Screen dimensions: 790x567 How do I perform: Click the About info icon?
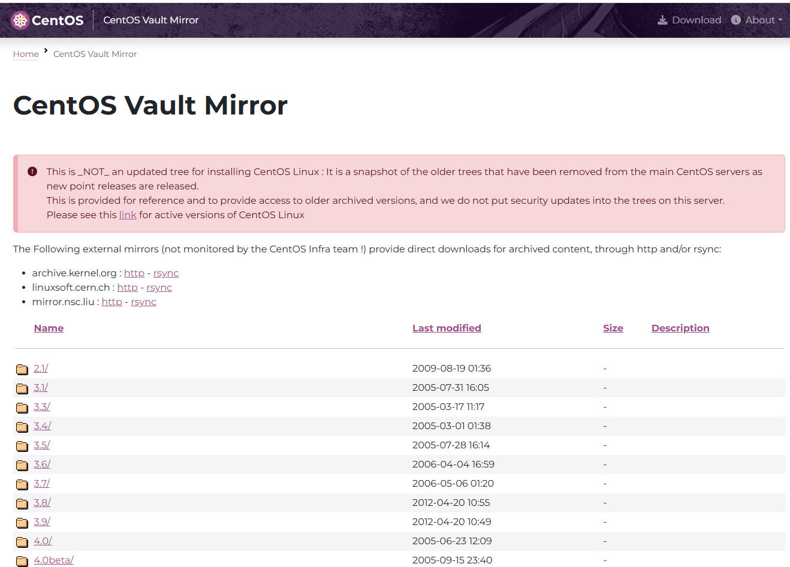click(x=736, y=20)
